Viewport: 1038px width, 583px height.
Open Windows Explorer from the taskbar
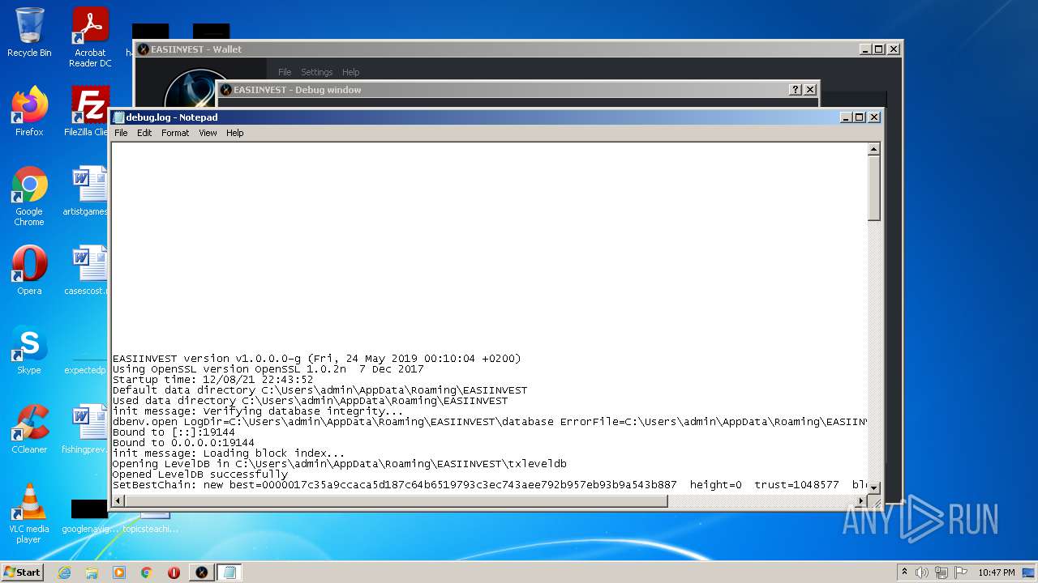(x=92, y=572)
